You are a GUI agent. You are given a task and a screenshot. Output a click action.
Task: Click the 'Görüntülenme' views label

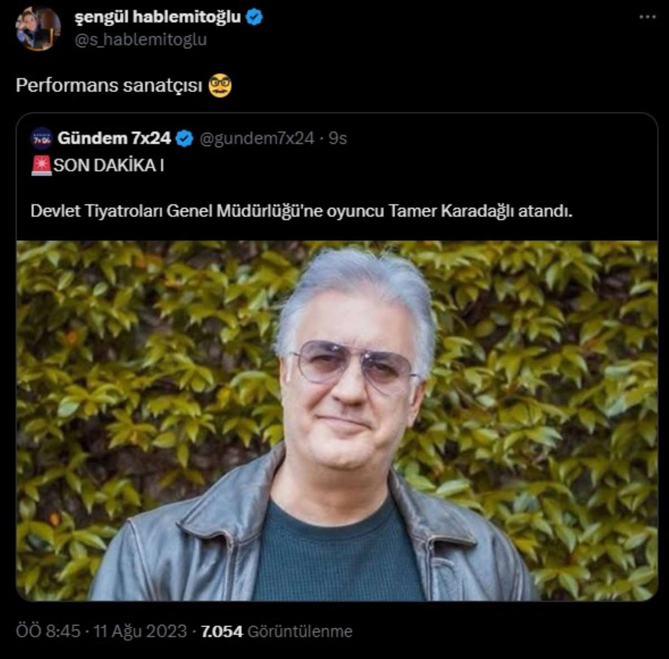(300, 631)
